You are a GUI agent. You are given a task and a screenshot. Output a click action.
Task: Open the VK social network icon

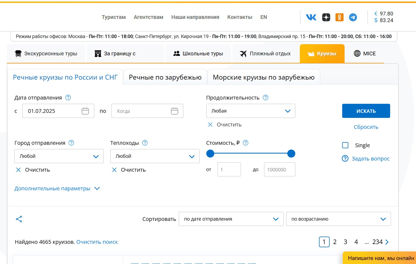coord(311,17)
